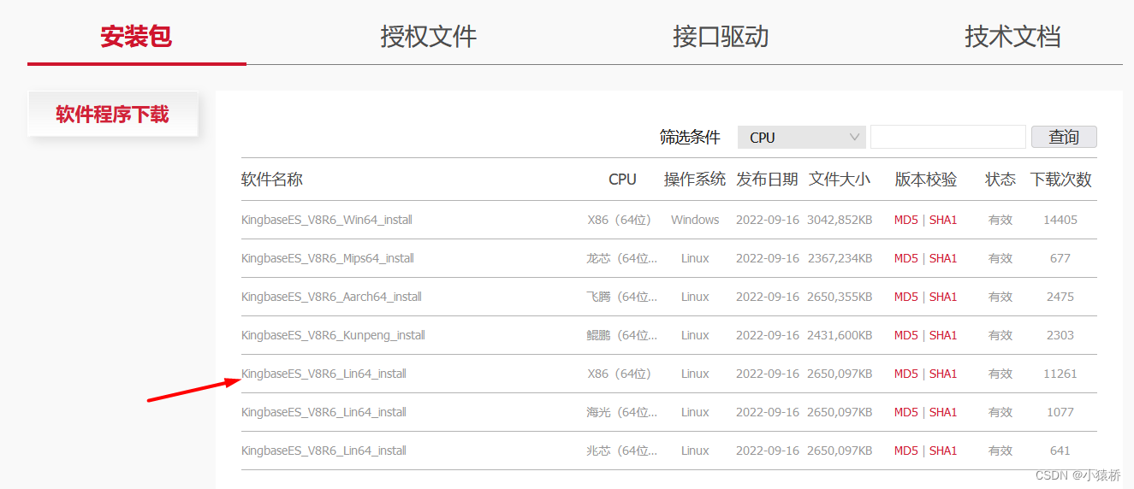1134x489 pixels.
Task: Open the 技术文档 tab
Action: [x=1012, y=37]
